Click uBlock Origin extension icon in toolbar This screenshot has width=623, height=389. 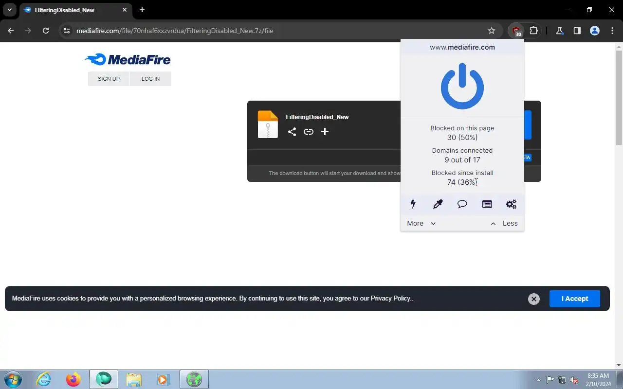click(516, 31)
